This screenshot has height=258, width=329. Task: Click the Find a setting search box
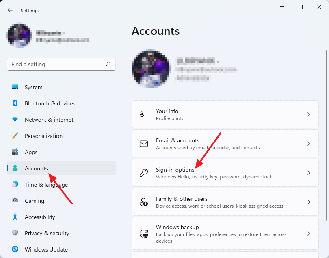[61, 64]
